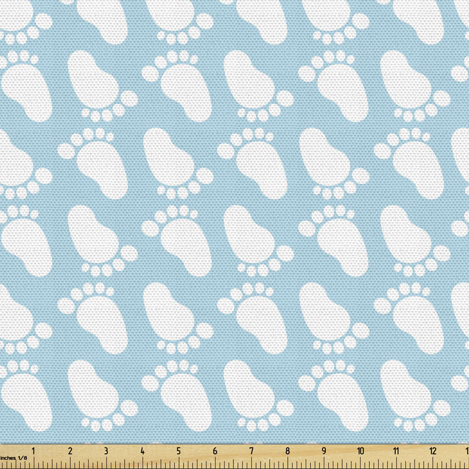Click the number 6 on the ruler
This screenshot has height=469, width=469.
[215, 451]
